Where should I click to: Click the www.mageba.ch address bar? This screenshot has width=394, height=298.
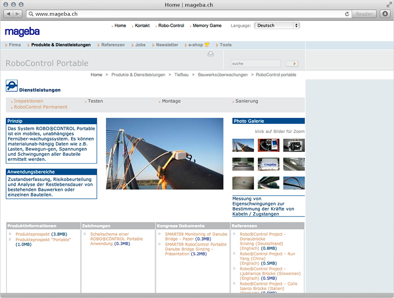point(186,14)
